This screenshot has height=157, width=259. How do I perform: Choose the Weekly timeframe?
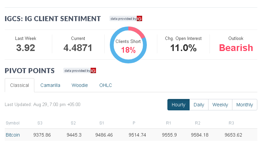[x=220, y=105]
